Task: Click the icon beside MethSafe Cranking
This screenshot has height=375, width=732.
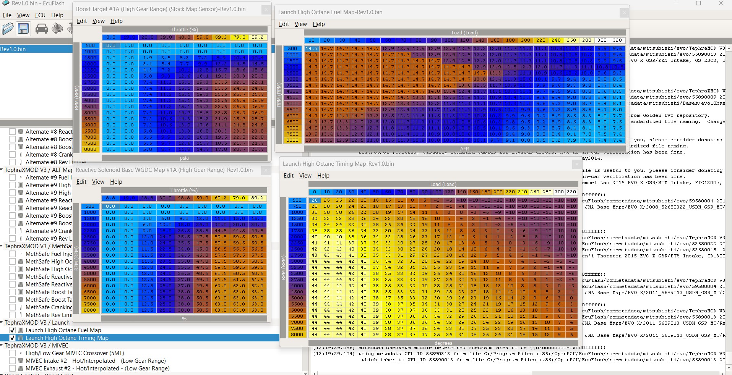Action: pos(21,307)
